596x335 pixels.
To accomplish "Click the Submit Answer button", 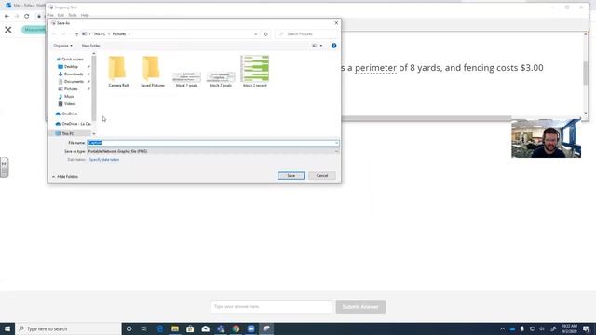I will (360, 306).
